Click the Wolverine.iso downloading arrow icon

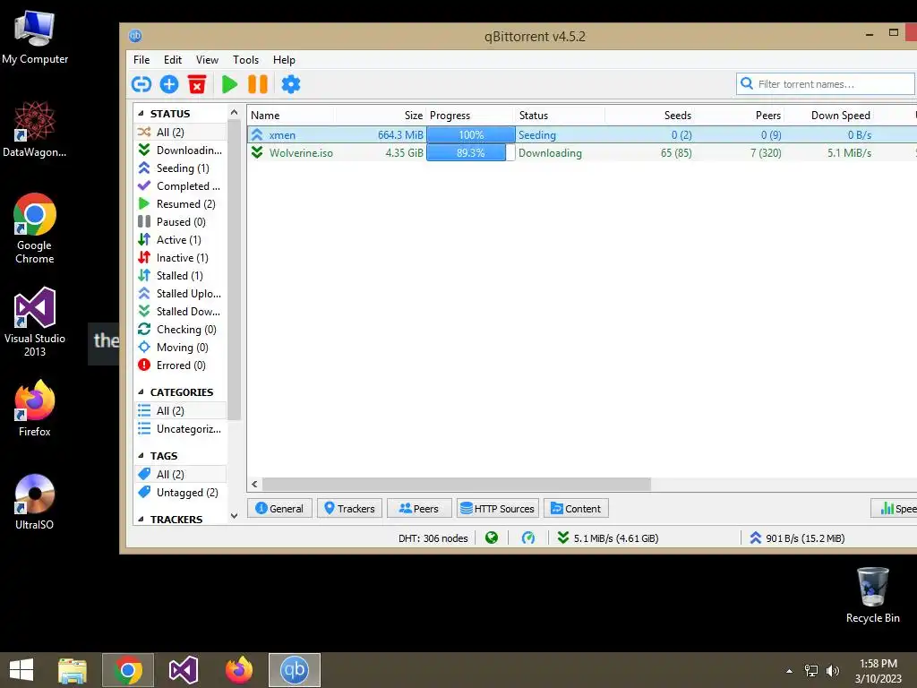point(257,152)
